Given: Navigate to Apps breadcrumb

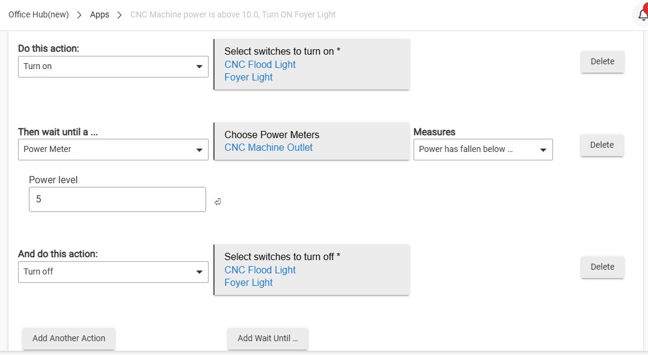Looking at the screenshot, I should coord(100,14).
